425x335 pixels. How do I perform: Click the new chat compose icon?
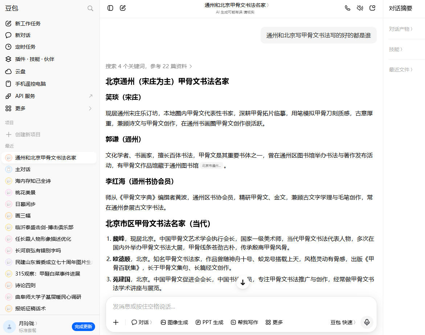123,8
